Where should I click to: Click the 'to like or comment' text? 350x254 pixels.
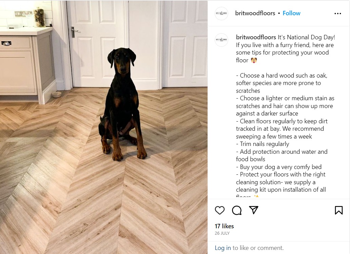pos(258,248)
